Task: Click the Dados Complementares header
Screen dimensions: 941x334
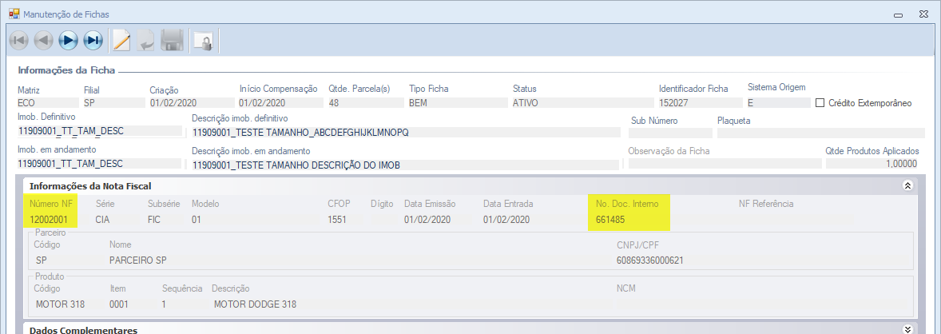Action: click(x=84, y=329)
